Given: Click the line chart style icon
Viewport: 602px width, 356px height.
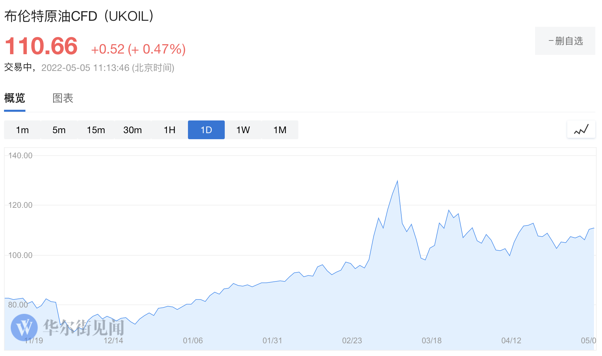Looking at the screenshot, I should [581, 129].
